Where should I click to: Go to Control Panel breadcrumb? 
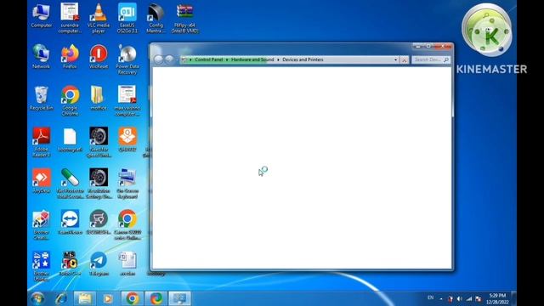click(x=209, y=59)
